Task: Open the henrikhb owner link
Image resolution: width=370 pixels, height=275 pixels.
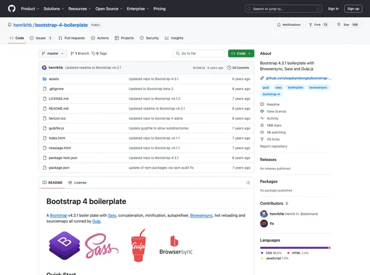Action: (x=23, y=25)
